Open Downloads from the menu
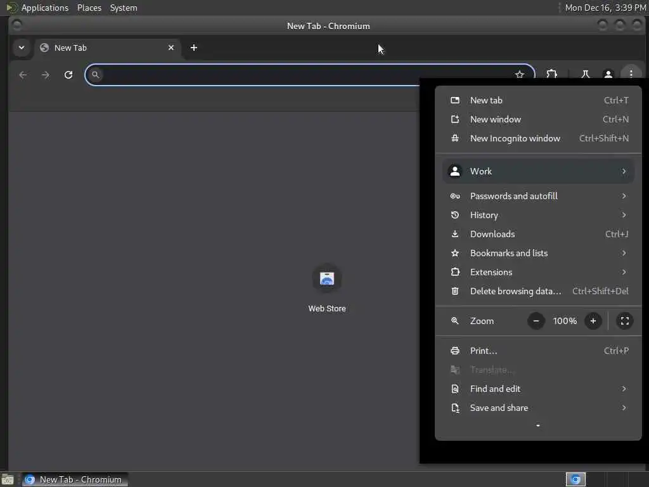649x487 pixels. 538,234
